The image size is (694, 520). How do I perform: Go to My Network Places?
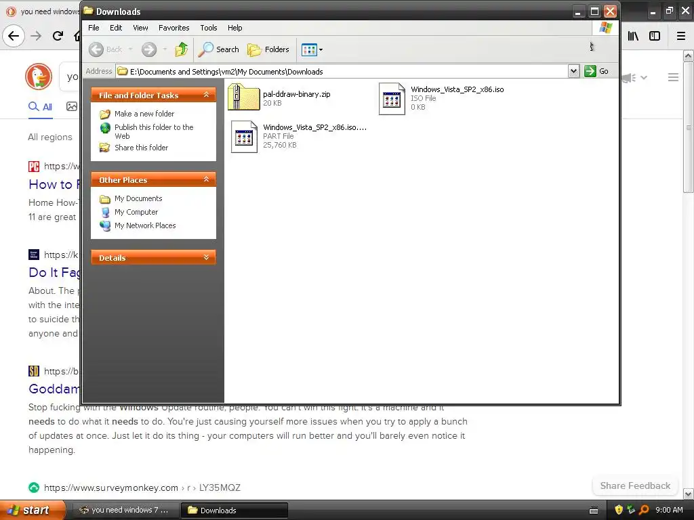click(x=145, y=225)
